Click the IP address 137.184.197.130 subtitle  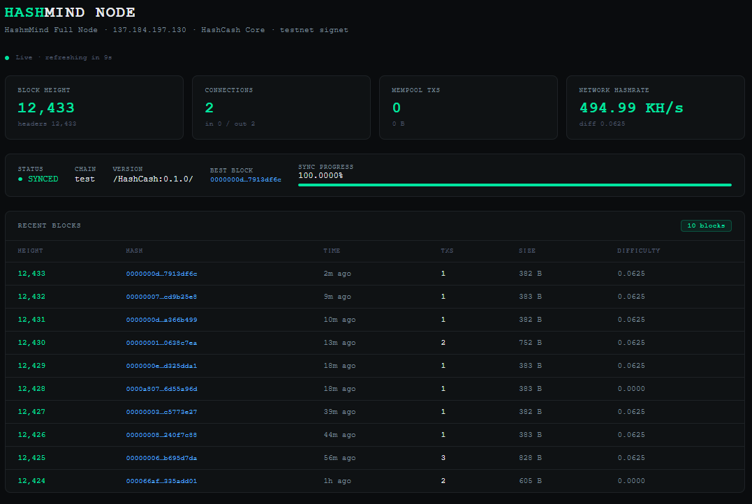coord(149,30)
